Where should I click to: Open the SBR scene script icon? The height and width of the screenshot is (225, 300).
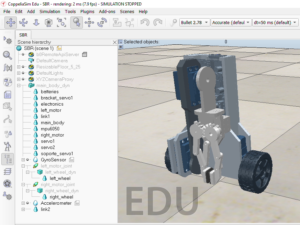[x=59, y=48]
